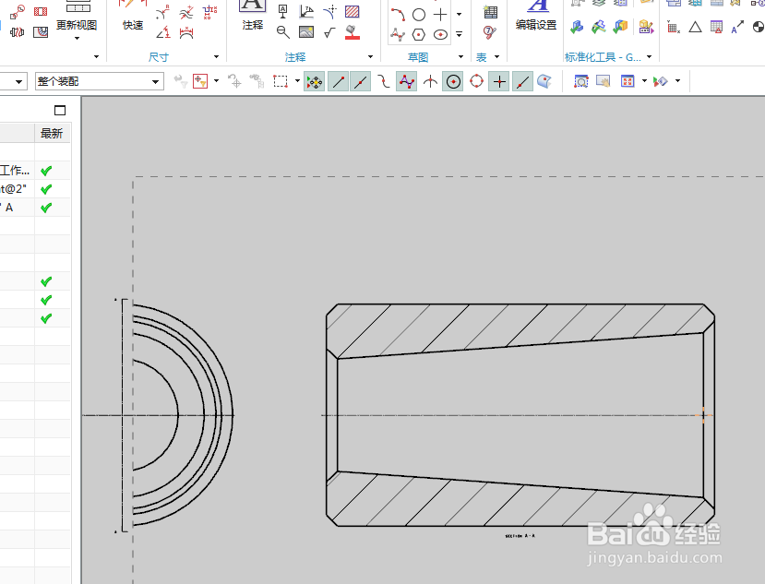Click the 最新 column header
The width and height of the screenshot is (765, 584).
(x=52, y=133)
